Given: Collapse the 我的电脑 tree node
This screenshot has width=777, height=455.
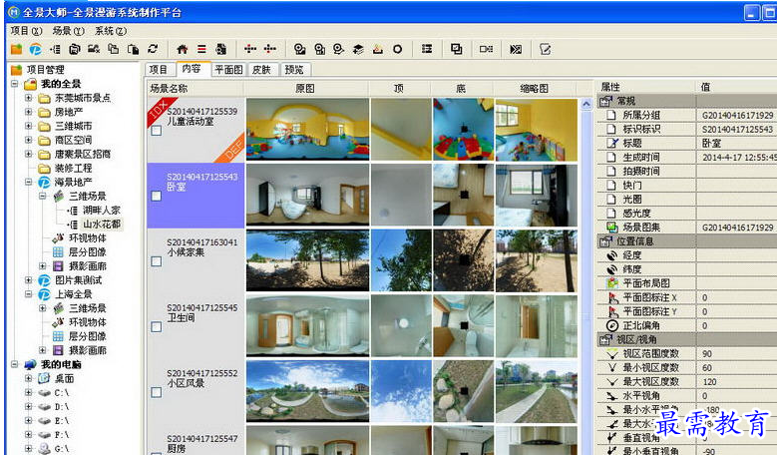Looking at the screenshot, I should coord(15,364).
